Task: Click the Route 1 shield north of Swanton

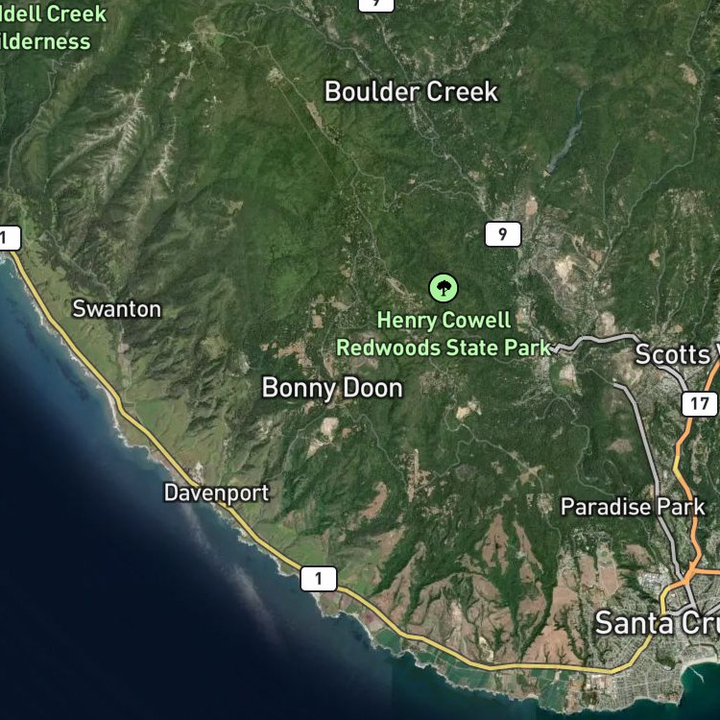Action: pyautogui.click(x=10, y=238)
